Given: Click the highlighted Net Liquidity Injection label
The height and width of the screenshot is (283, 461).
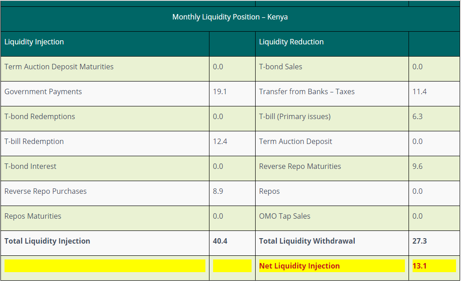Looking at the screenshot, I should (x=299, y=266).
